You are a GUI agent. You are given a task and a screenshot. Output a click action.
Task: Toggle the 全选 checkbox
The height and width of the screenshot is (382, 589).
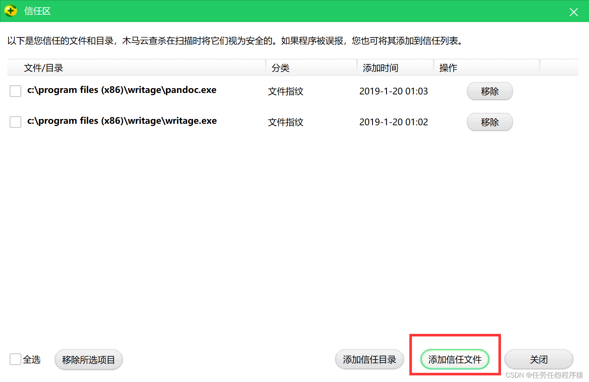coord(15,359)
